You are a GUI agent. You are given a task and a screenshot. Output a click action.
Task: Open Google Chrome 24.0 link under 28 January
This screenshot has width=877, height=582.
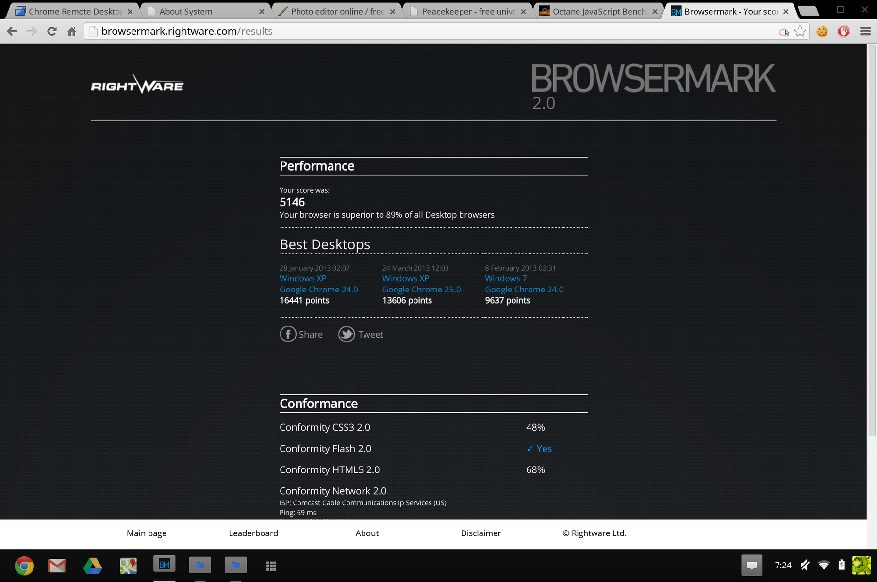[319, 290]
